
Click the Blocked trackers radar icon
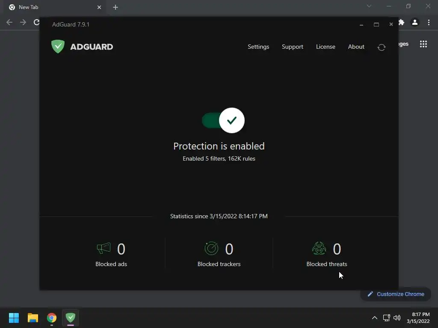coord(211,248)
